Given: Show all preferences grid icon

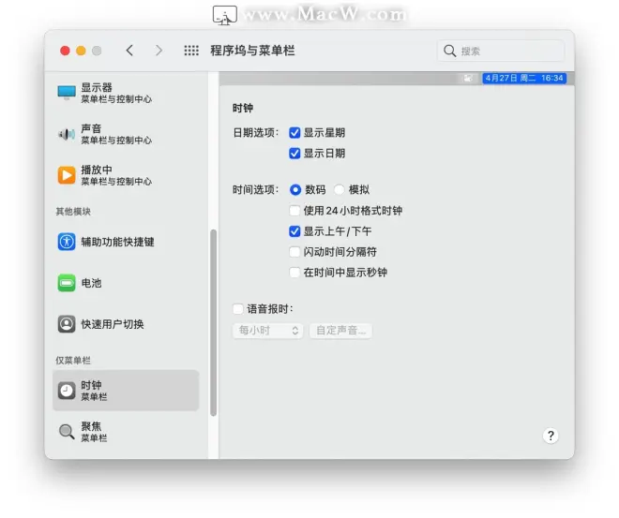Looking at the screenshot, I should [191, 51].
